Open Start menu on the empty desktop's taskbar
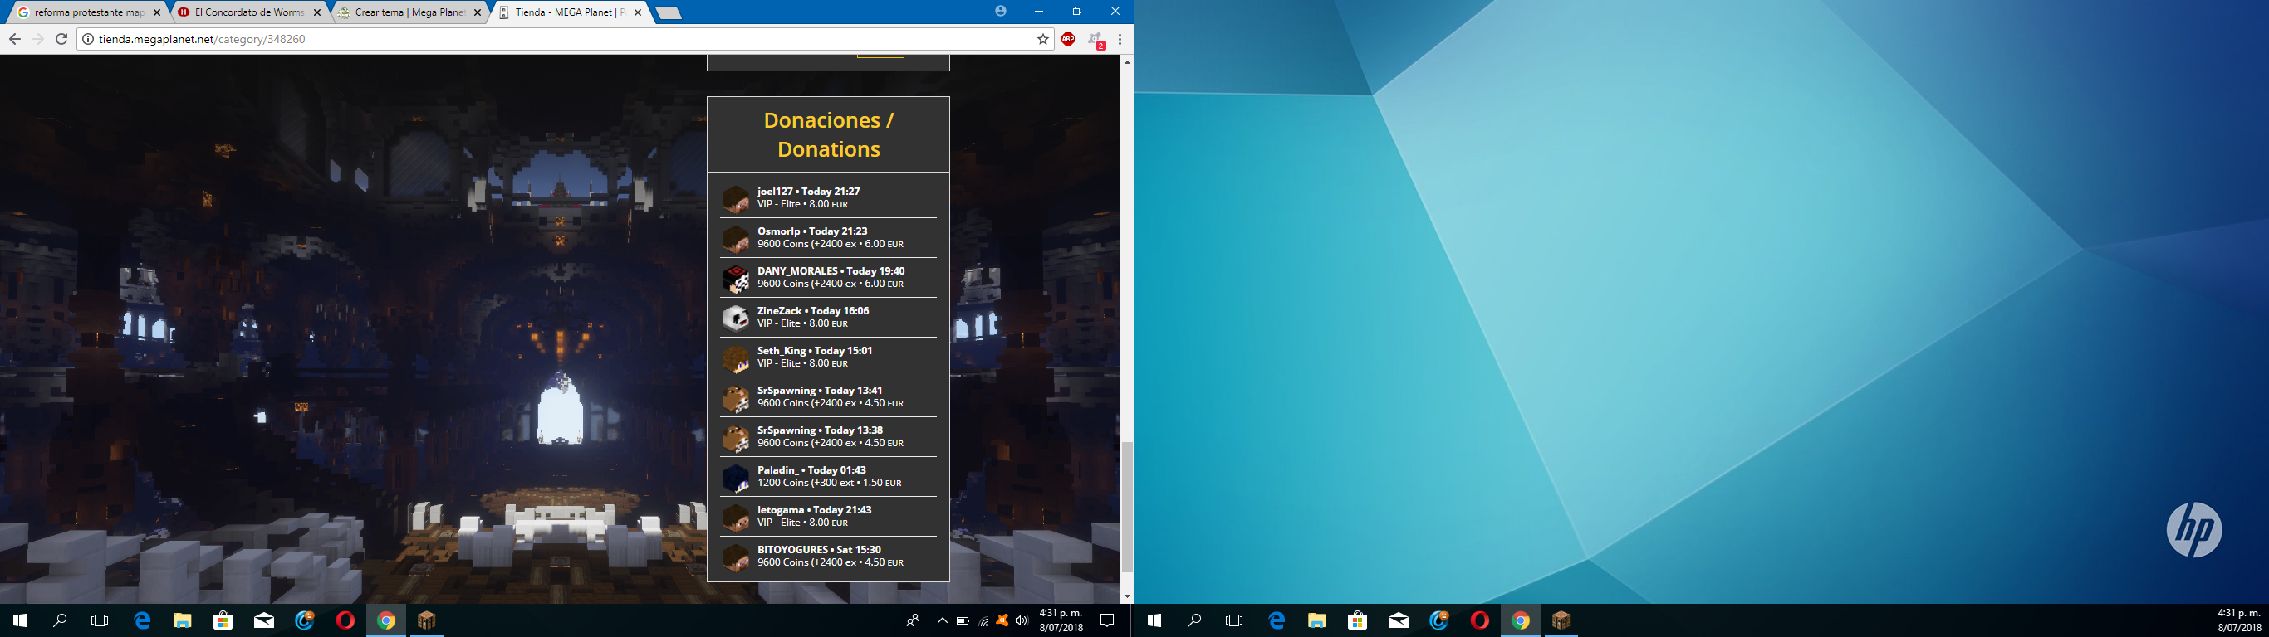 tap(1154, 620)
